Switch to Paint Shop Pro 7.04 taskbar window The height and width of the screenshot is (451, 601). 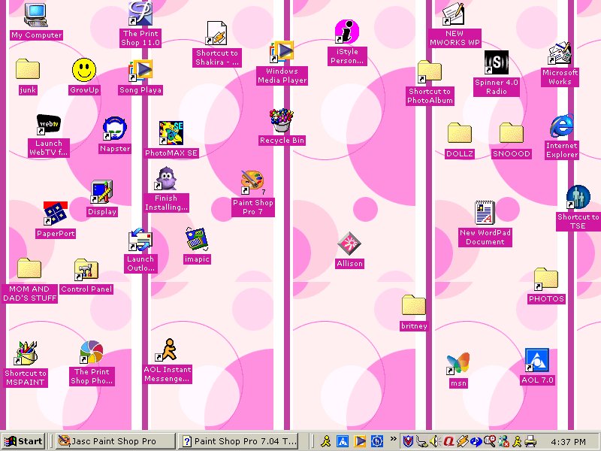(x=243, y=441)
